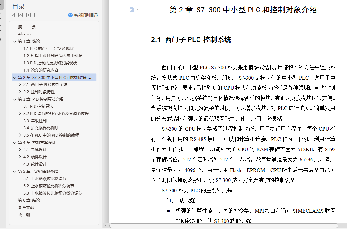The width and height of the screenshot is (347, 229).
Task: Open 5.2 上水箱液位比例积分调节
Action: (49, 186)
